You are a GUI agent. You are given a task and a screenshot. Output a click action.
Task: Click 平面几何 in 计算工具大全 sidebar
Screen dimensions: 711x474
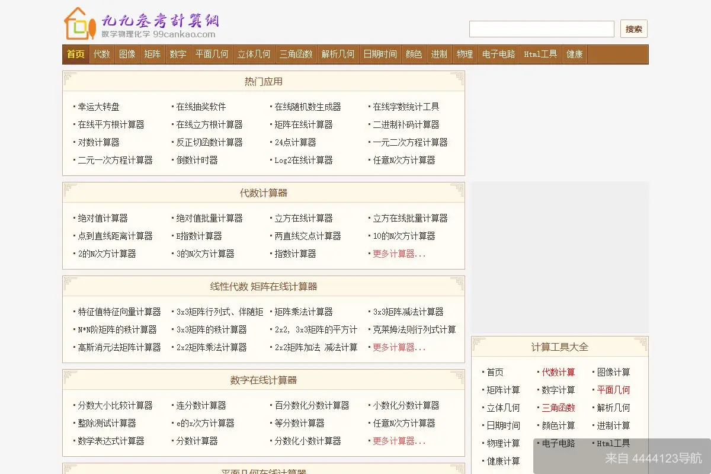[614, 389]
